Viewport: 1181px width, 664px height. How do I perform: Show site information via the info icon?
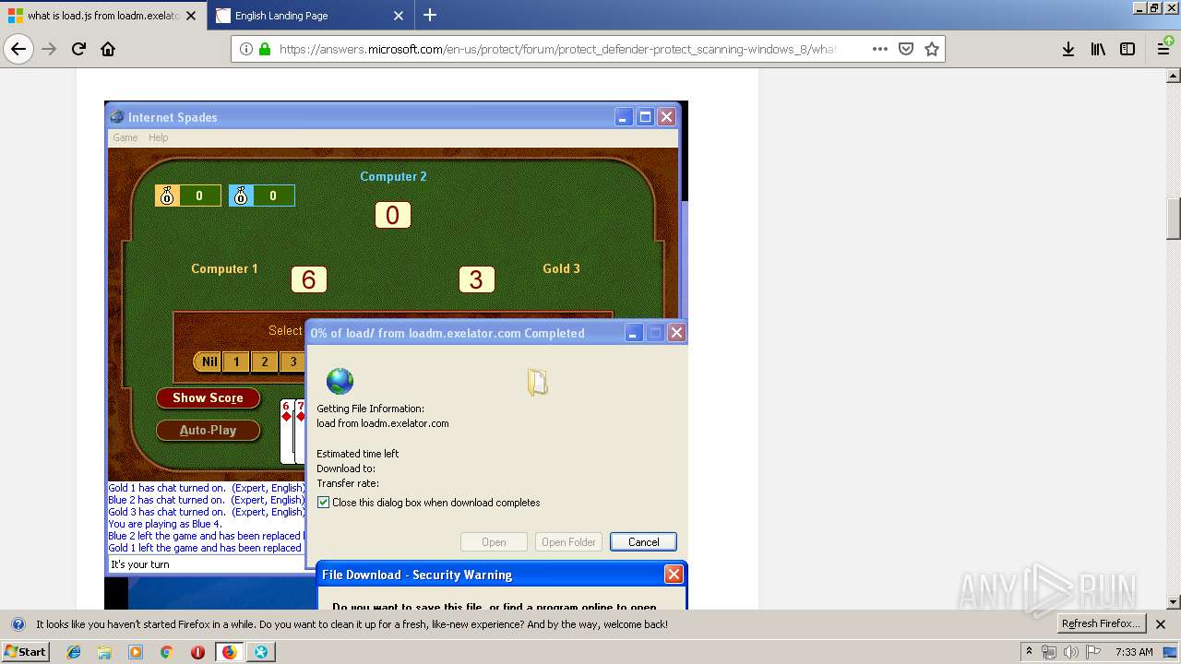(246, 49)
